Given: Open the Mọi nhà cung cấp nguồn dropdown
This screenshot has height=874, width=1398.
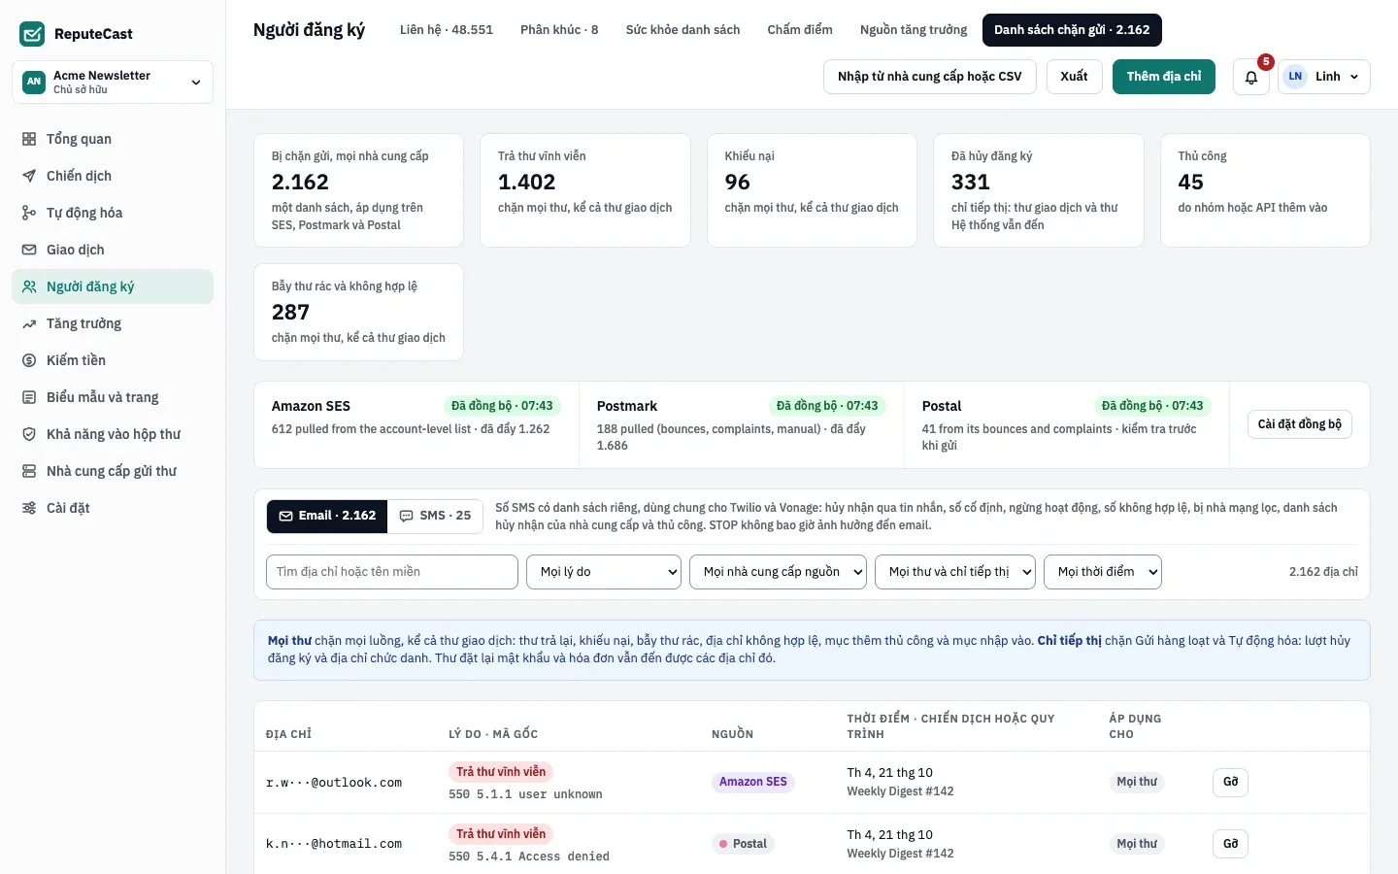Looking at the screenshot, I should (778, 572).
